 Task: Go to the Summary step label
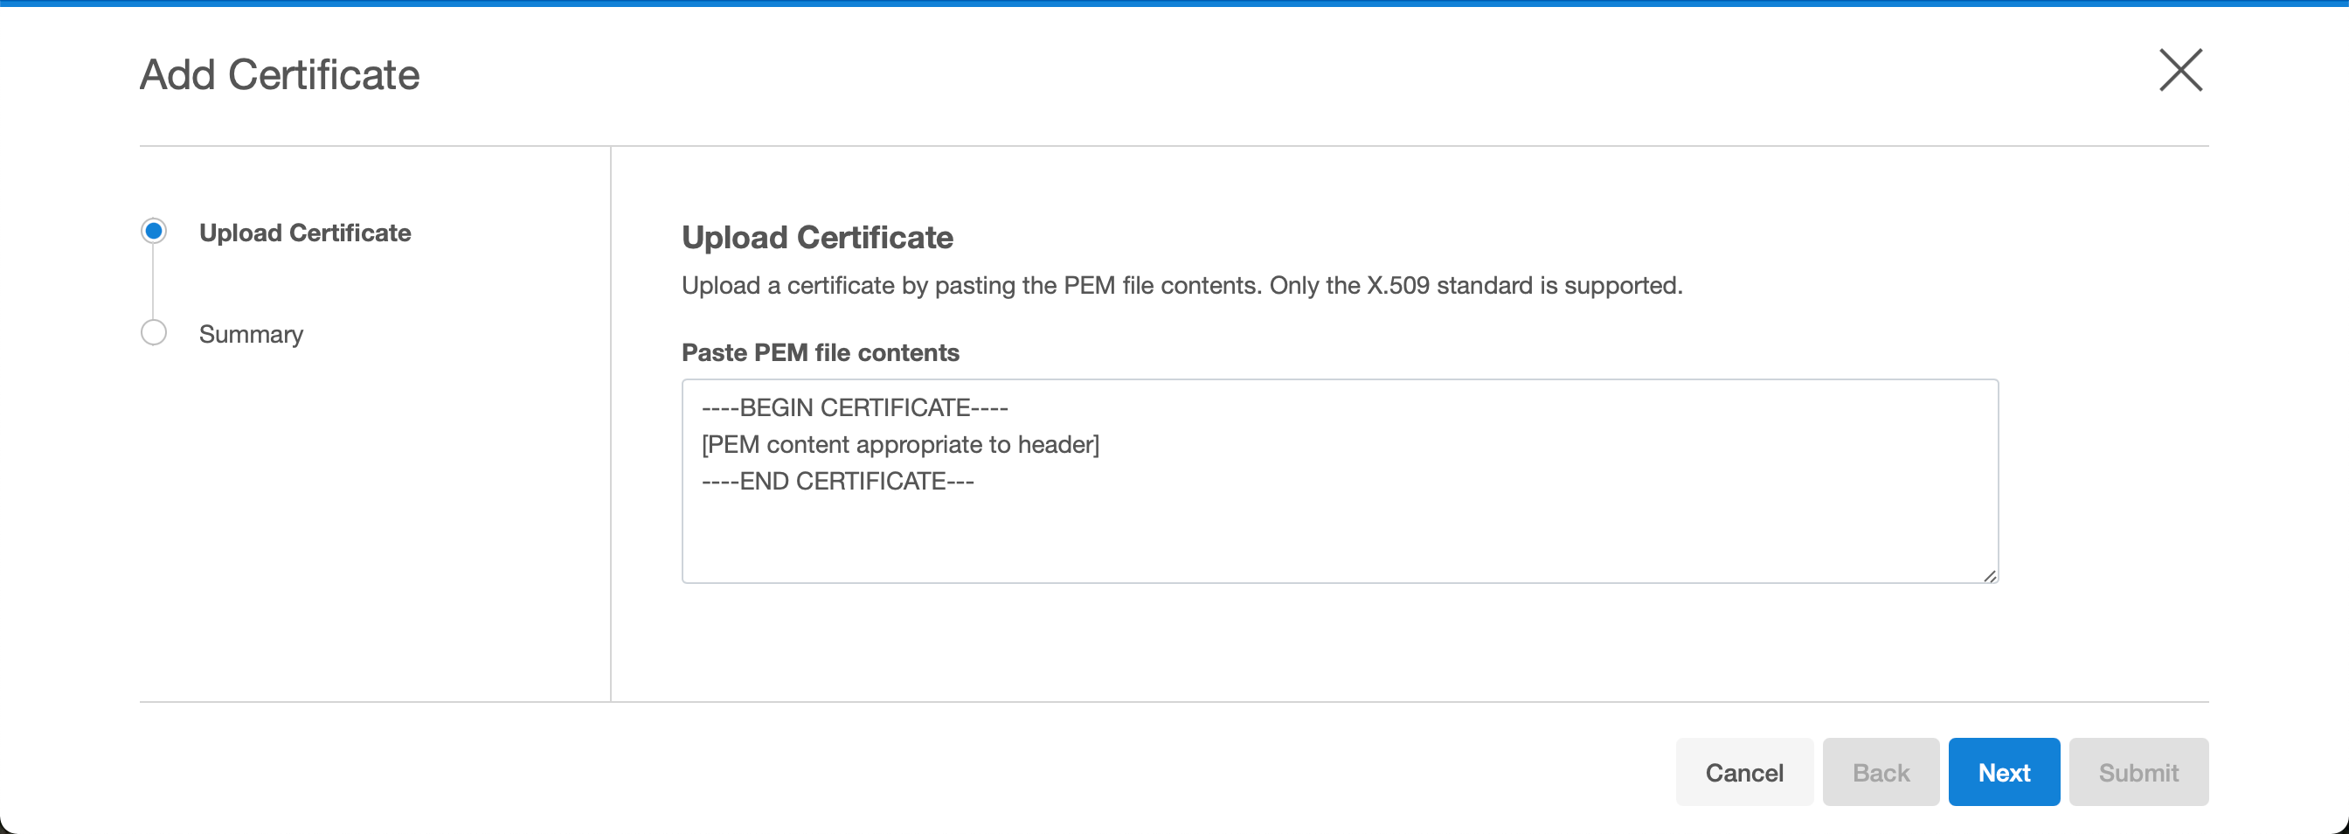pos(251,334)
